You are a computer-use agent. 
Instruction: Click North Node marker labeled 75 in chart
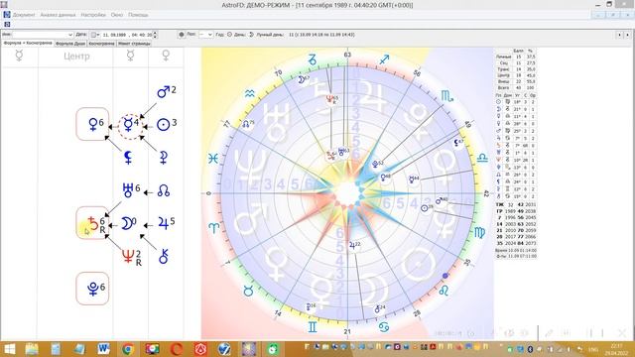point(248,124)
